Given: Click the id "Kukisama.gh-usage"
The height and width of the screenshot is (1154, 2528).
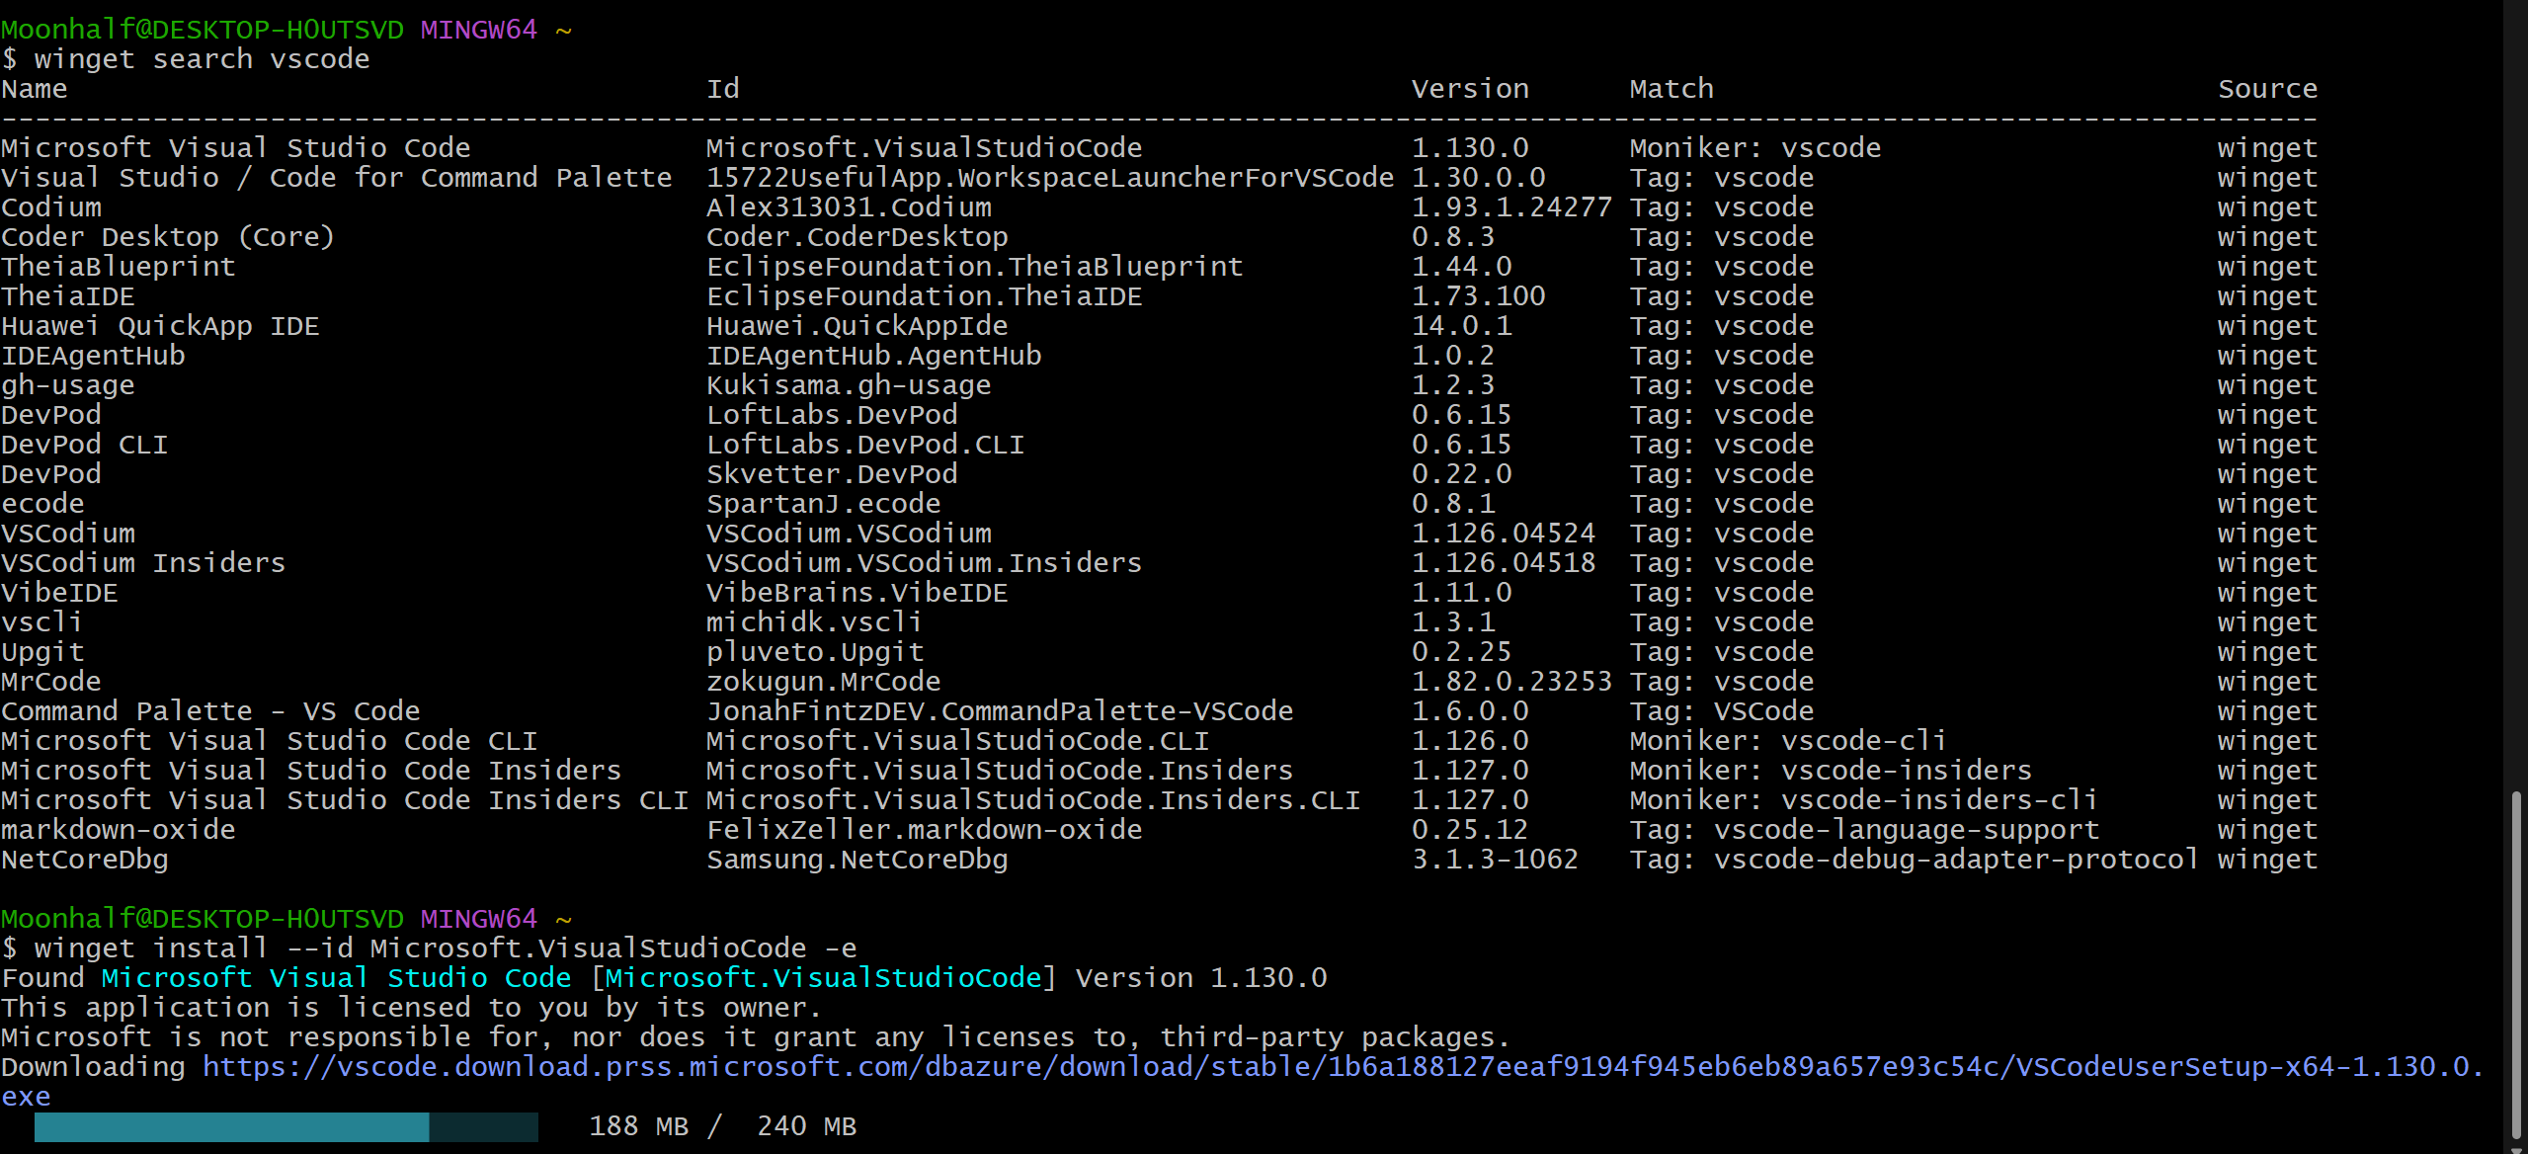Looking at the screenshot, I should tap(849, 385).
